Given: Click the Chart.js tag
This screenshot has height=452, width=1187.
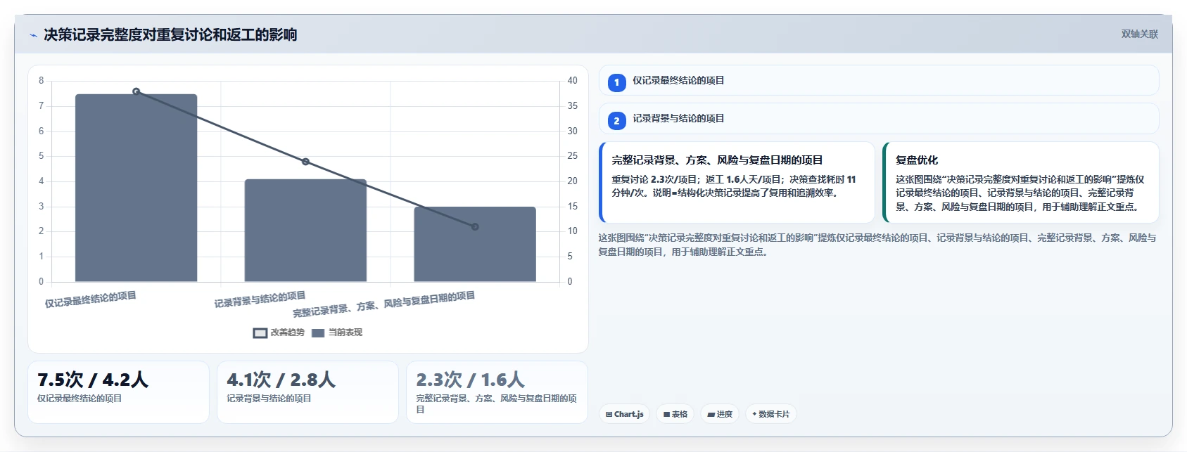Looking at the screenshot, I should [625, 414].
